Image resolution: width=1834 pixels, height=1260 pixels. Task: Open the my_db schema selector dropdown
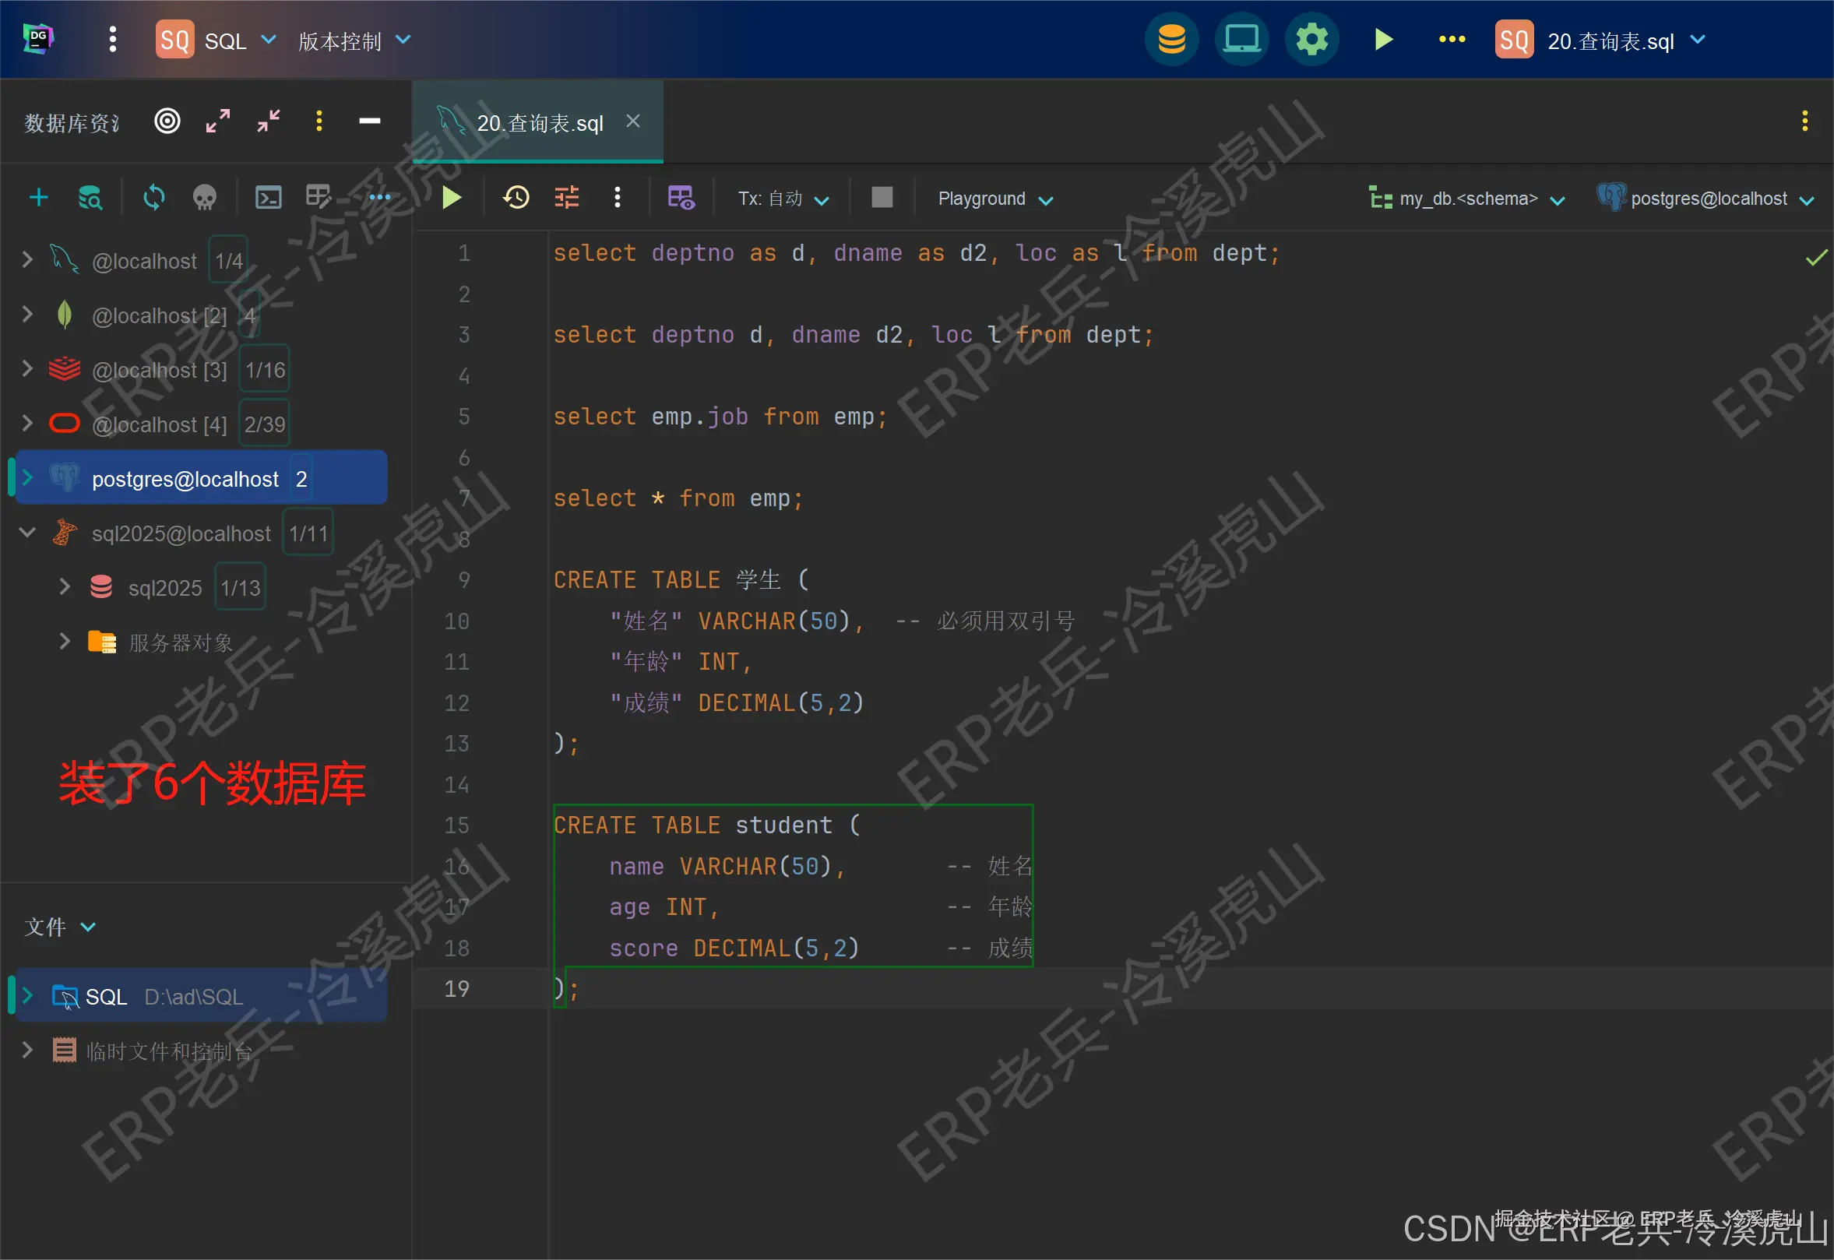(1467, 199)
